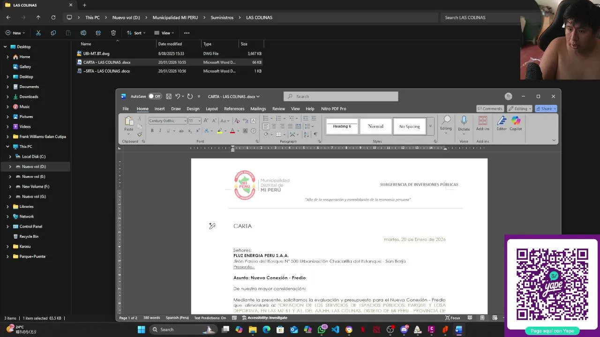Open the File menu in Word
This screenshot has width=600, height=337.
(x=126, y=109)
